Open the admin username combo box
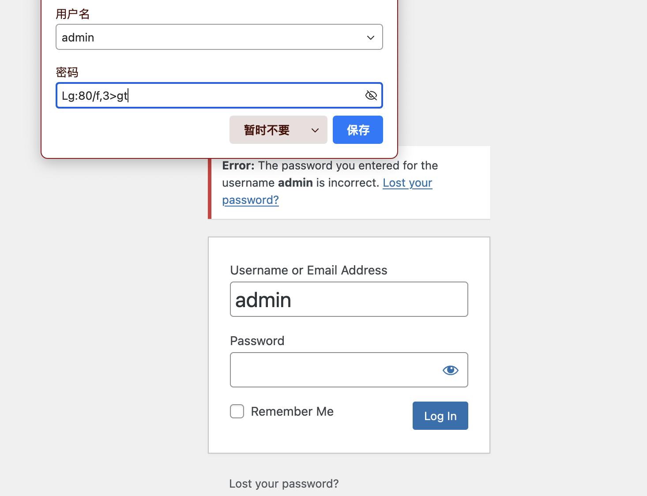The height and width of the screenshot is (496, 647). point(219,37)
